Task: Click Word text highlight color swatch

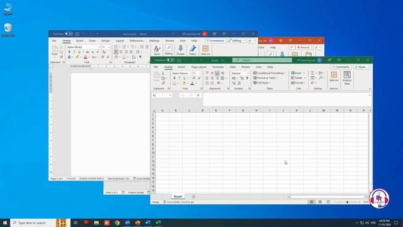Action: tap(77, 57)
